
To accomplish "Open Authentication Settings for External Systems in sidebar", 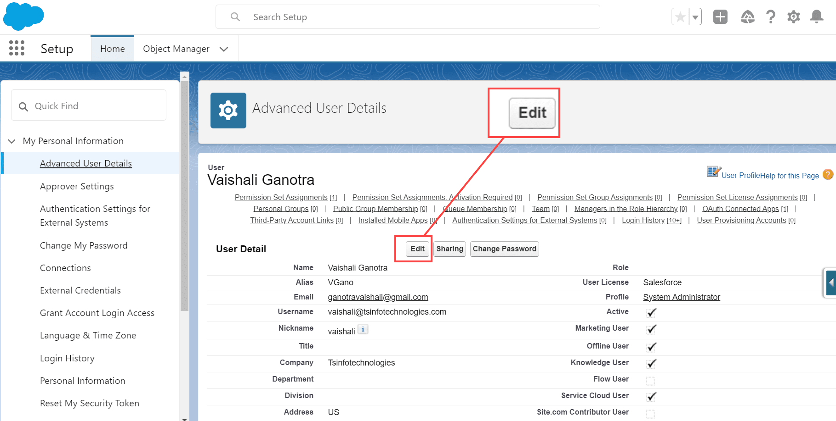I will 95,216.
